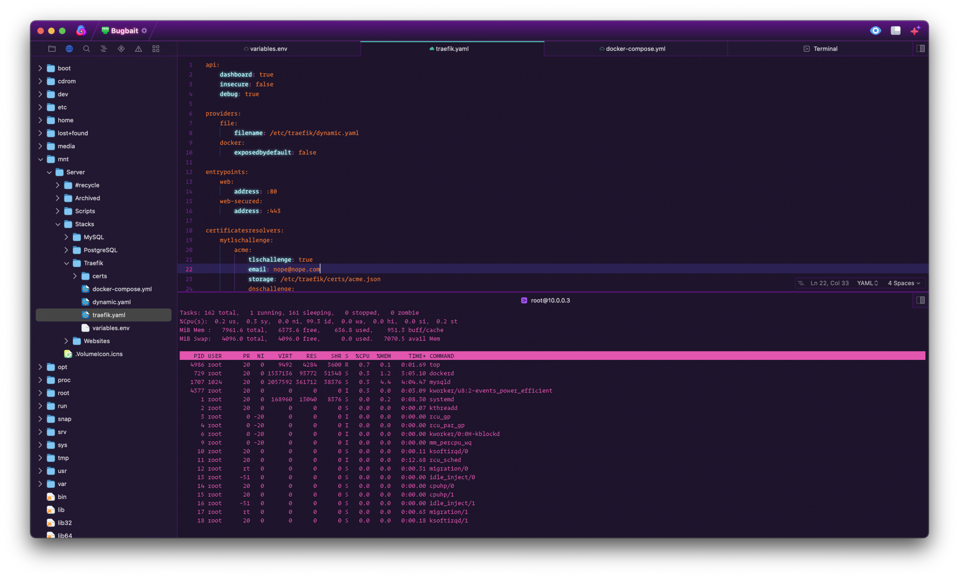Select the Remote globe sidebar icon
The image size is (959, 578).
pyautogui.click(x=69, y=49)
